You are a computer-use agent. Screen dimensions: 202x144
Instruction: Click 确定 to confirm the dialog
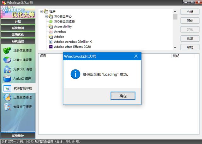click(123, 96)
